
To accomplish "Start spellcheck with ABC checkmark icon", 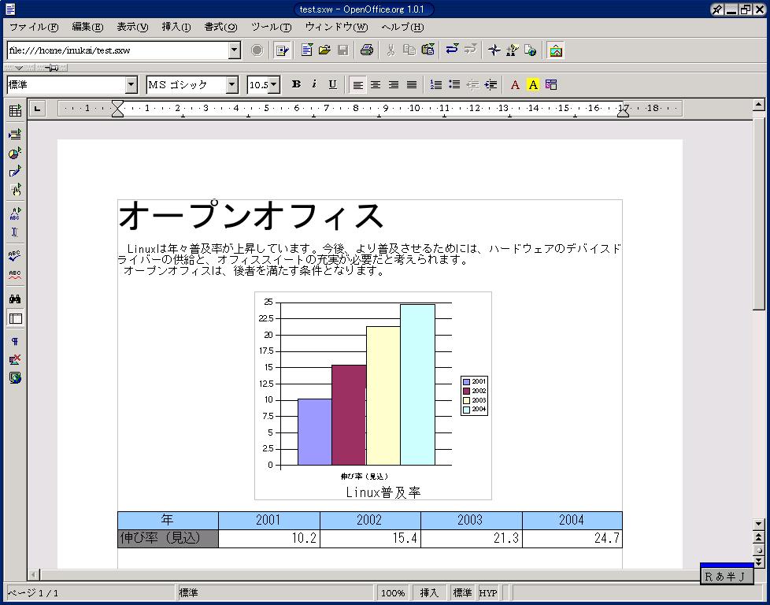I will (x=15, y=255).
